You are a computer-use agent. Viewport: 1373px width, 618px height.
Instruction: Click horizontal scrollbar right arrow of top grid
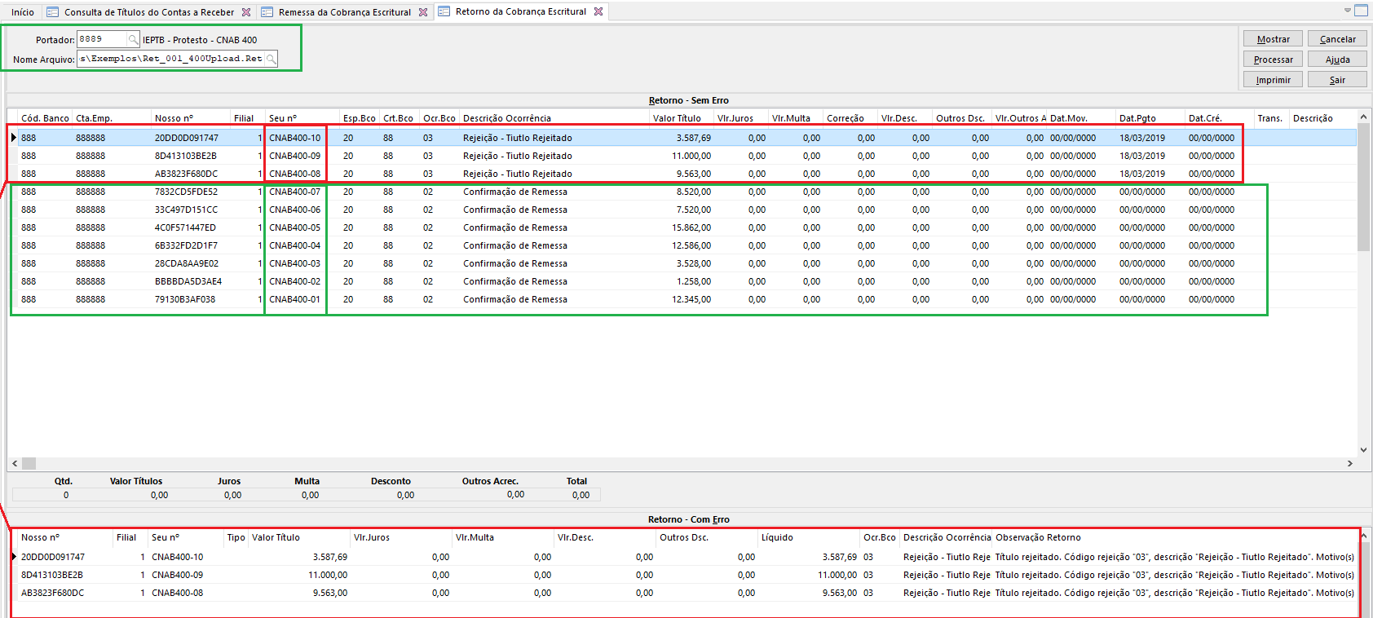click(1350, 463)
